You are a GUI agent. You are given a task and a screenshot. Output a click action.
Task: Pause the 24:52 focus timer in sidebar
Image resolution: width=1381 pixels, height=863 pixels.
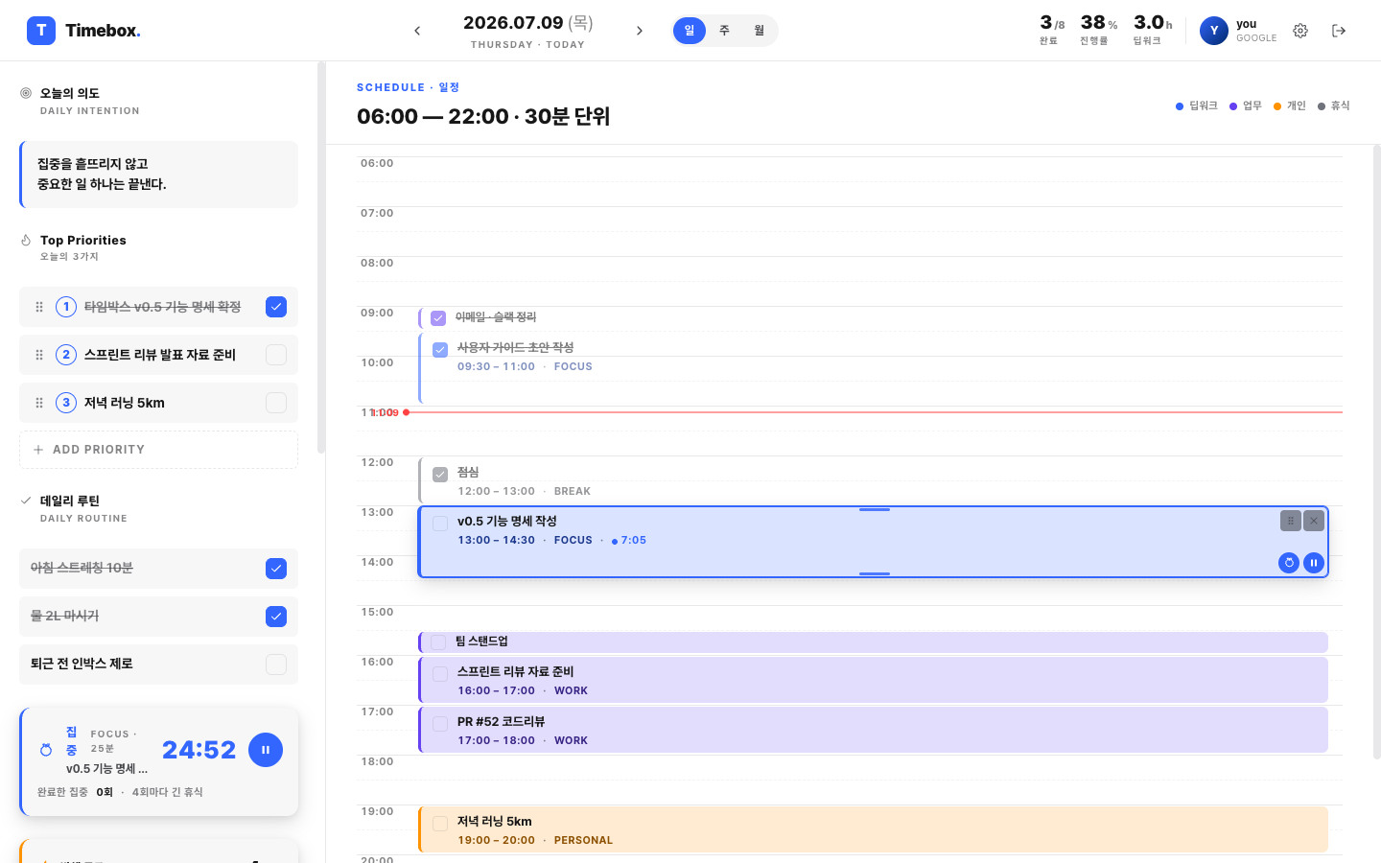[266, 750]
